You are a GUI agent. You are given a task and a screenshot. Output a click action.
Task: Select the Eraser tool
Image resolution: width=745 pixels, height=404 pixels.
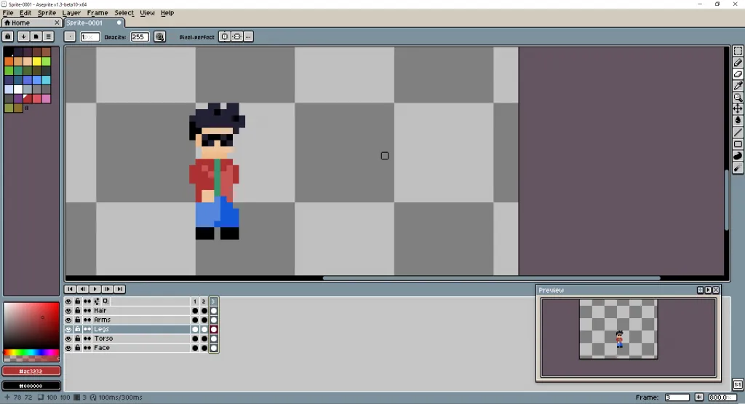(738, 74)
